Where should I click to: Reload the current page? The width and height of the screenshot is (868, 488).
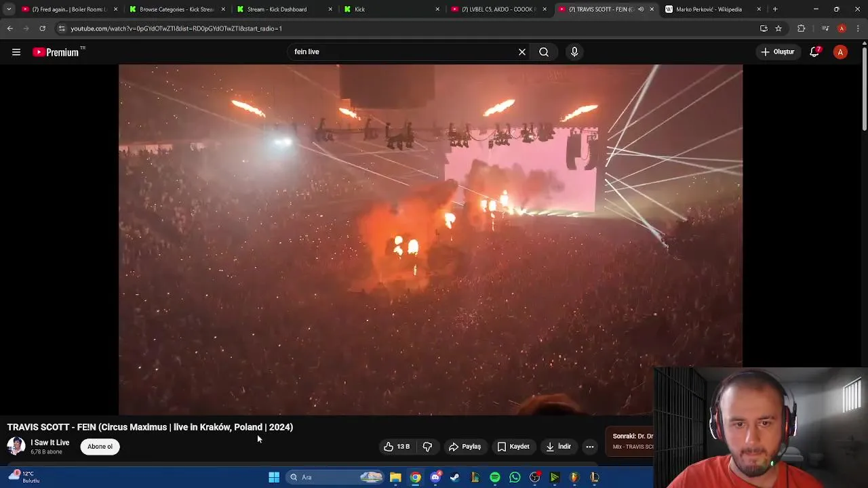pyautogui.click(x=42, y=28)
